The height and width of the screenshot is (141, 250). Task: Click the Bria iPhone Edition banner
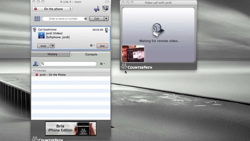(x=71, y=129)
